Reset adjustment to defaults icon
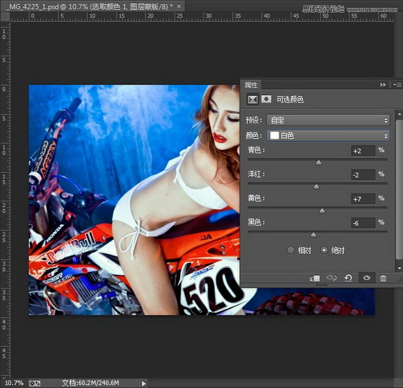This screenshot has width=403, height=388. (349, 277)
